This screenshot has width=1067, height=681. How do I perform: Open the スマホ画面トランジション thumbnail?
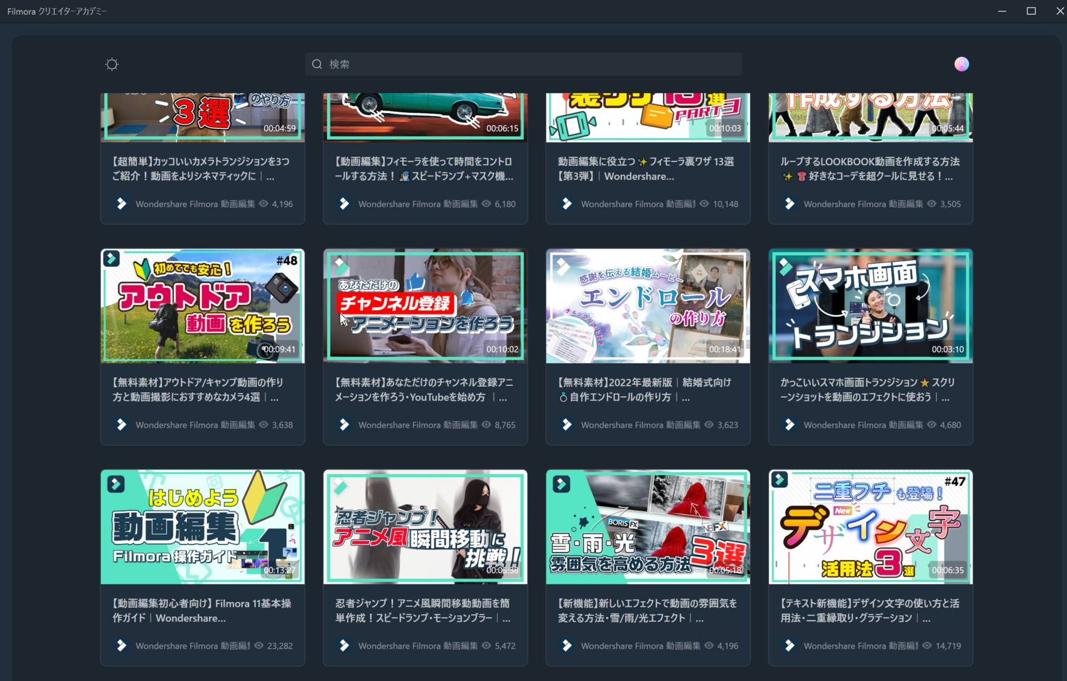[871, 306]
